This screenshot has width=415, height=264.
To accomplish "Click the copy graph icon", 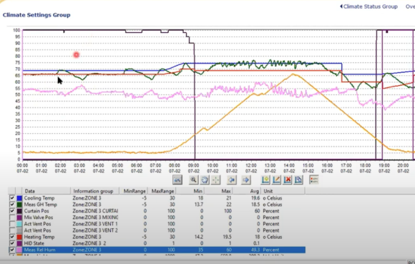I will tap(298, 180).
